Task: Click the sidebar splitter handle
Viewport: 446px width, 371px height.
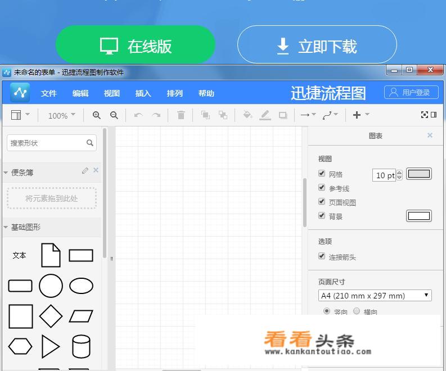Action: click(x=111, y=259)
